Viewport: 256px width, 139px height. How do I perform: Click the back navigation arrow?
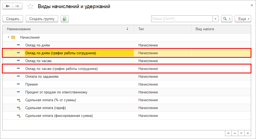point(8,6)
